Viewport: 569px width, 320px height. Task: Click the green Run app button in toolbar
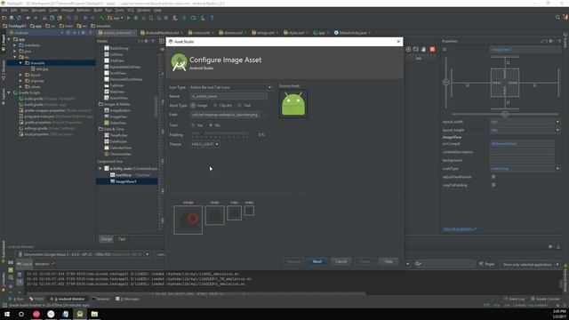128,18
